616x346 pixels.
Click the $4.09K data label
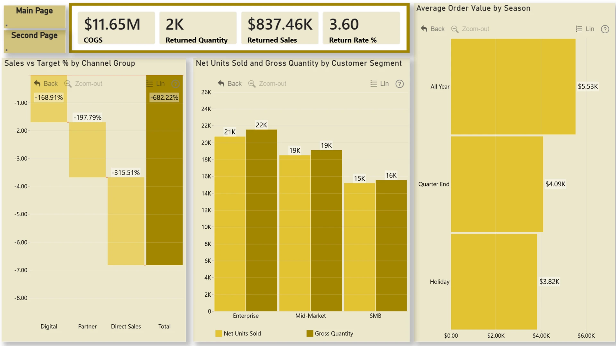tap(555, 184)
